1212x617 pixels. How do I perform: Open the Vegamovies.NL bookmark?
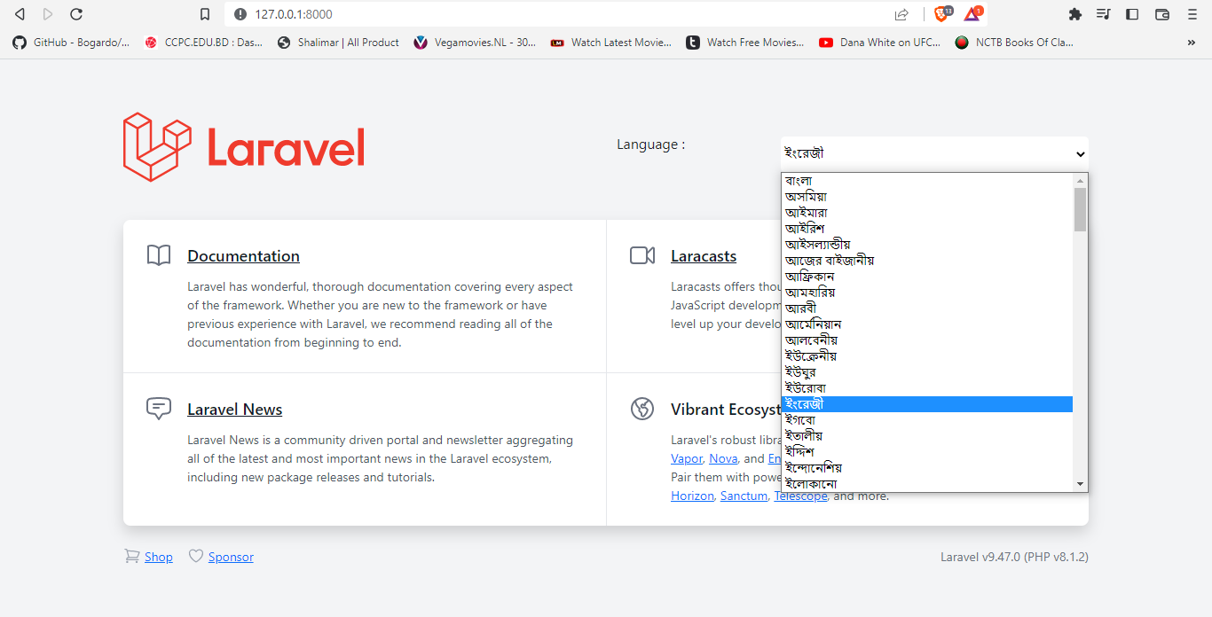point(475,42)
